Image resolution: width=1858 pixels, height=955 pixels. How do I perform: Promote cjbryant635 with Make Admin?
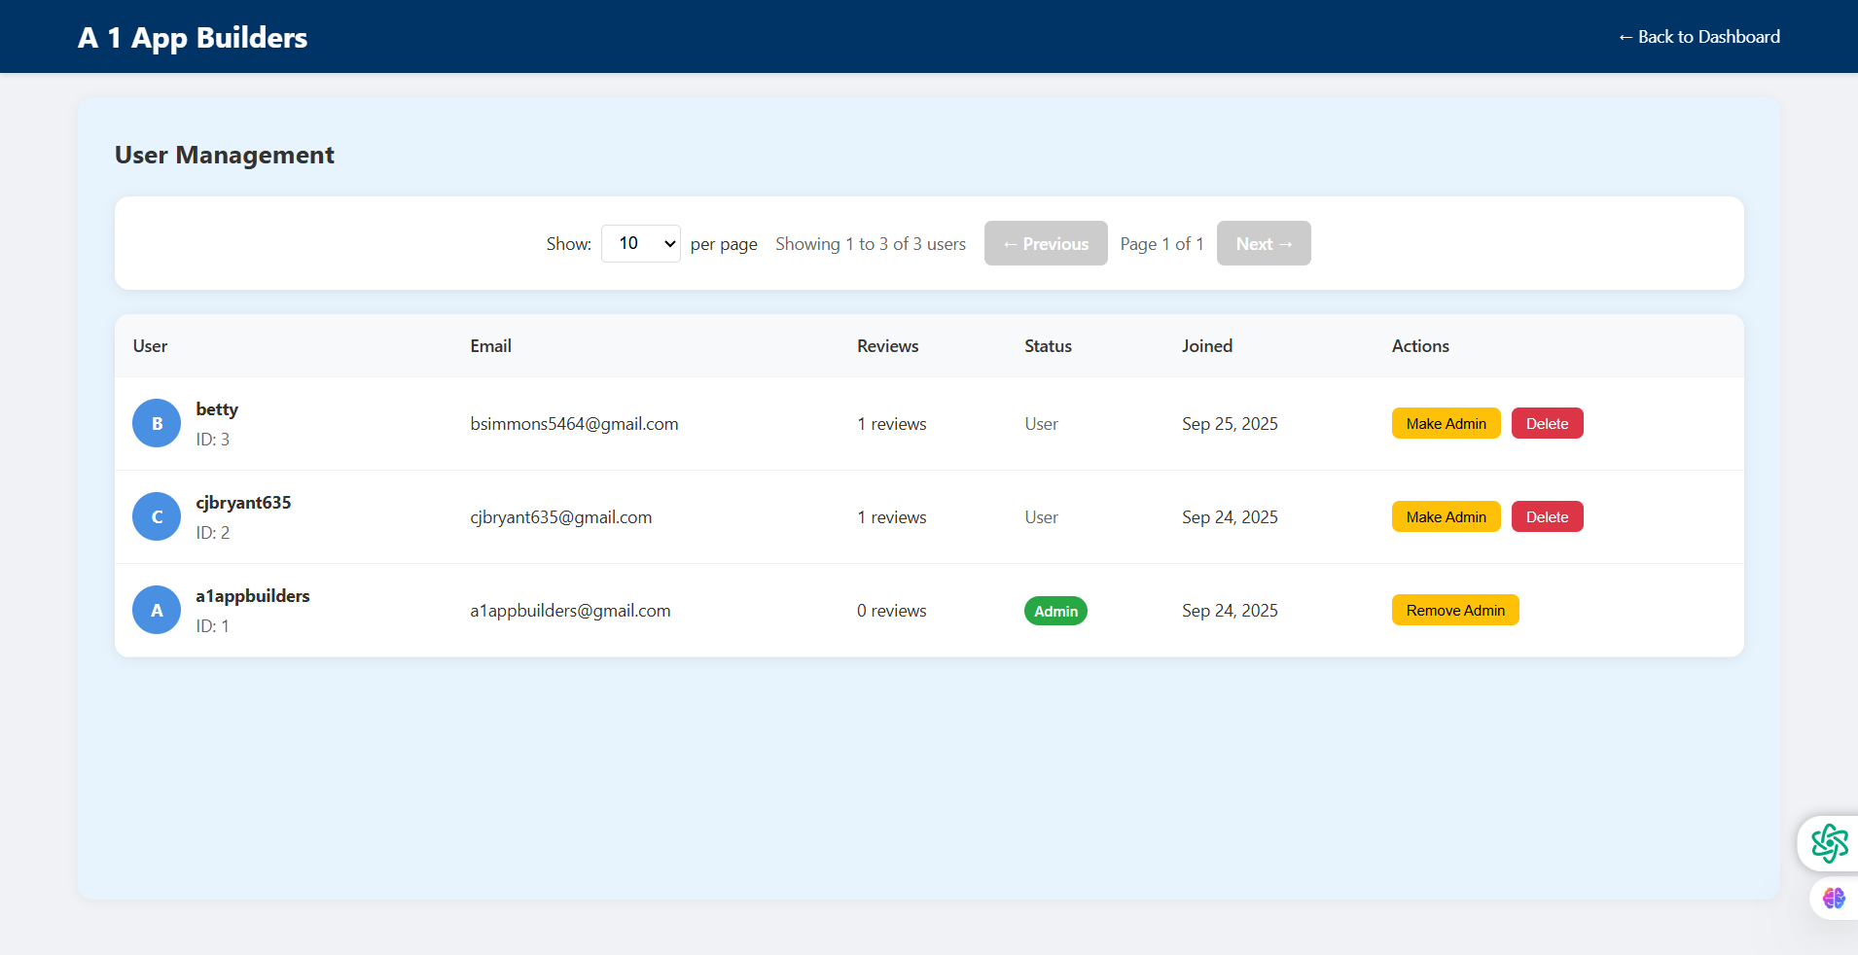(1446, 516)
